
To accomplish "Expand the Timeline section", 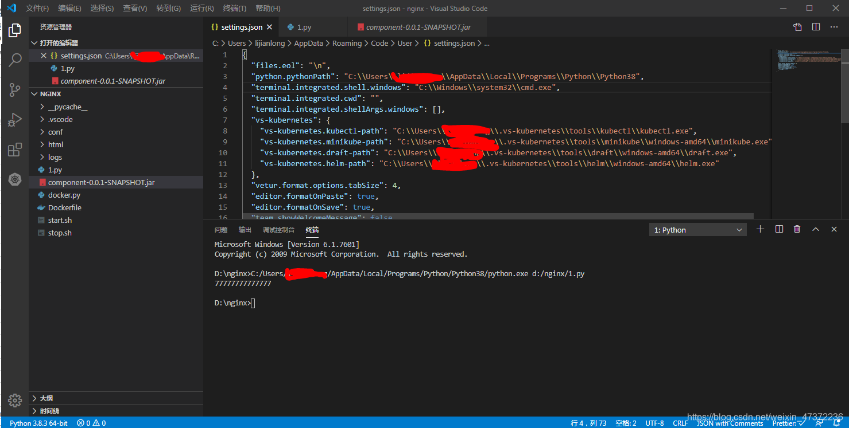I will point(116,411).
